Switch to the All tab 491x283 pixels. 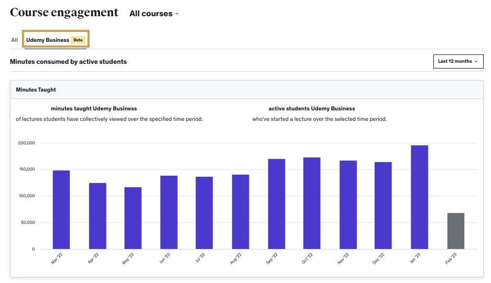pos(15,40)
